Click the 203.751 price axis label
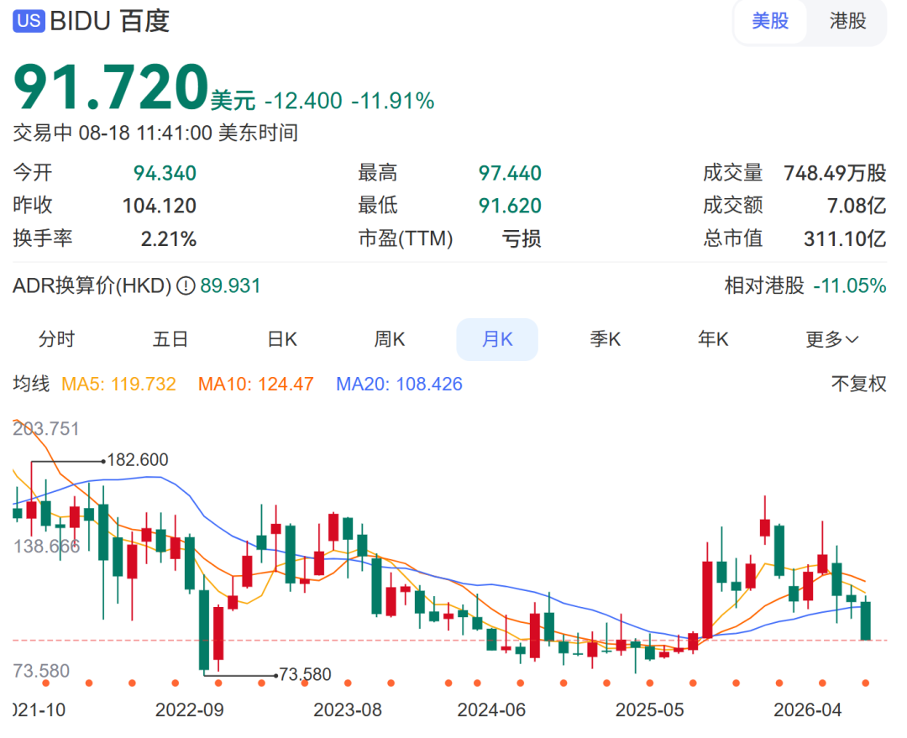 45,428
